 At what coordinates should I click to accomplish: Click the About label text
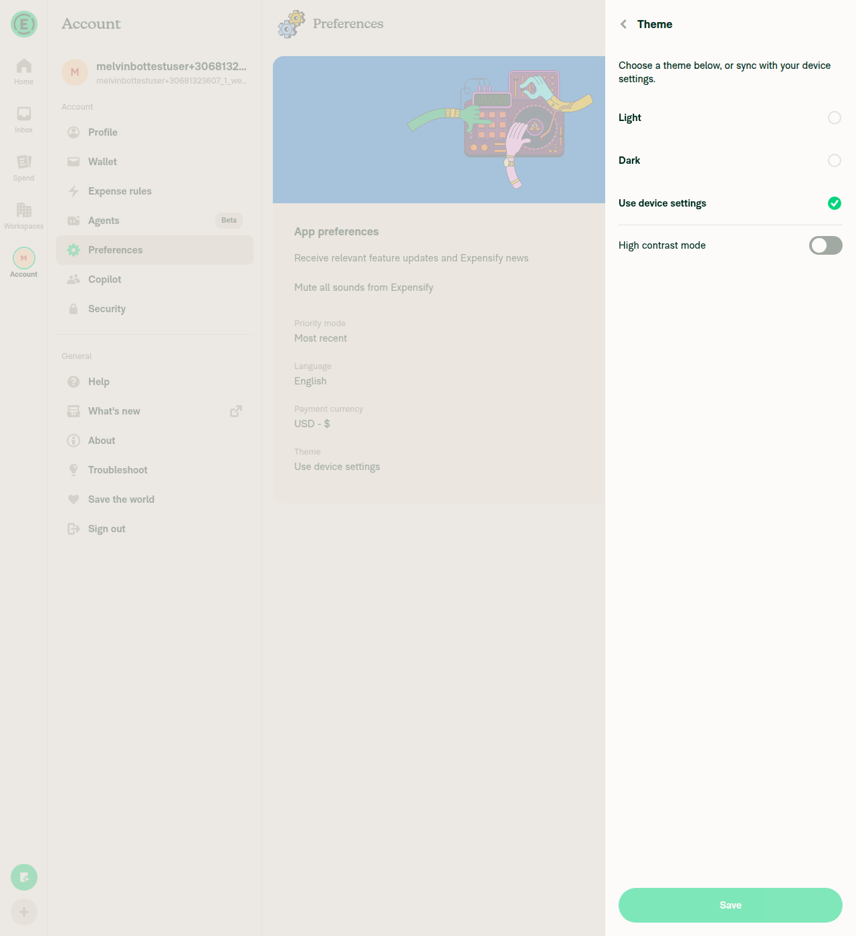click(102, 441)
